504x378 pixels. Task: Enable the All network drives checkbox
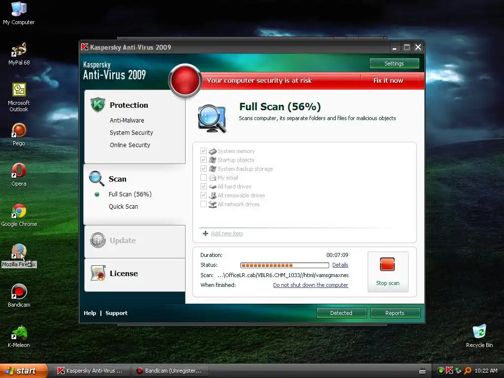pyautogui.click(x=203, y=204)
